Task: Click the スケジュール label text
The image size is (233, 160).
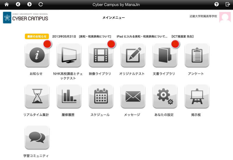Action: click(100, 115)
